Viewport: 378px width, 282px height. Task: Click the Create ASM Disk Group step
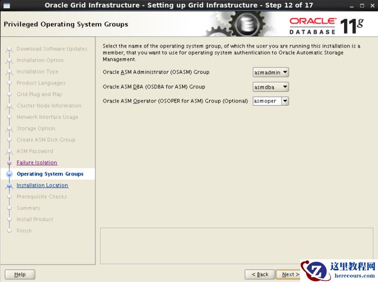(46, 139)
